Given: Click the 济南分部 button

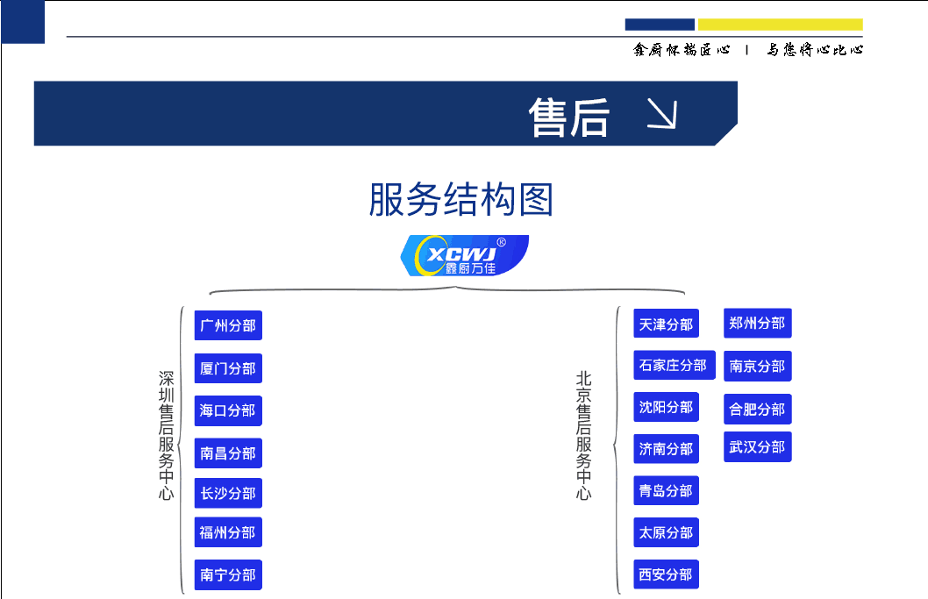Looking at the screenshot, I should [667, 449].
